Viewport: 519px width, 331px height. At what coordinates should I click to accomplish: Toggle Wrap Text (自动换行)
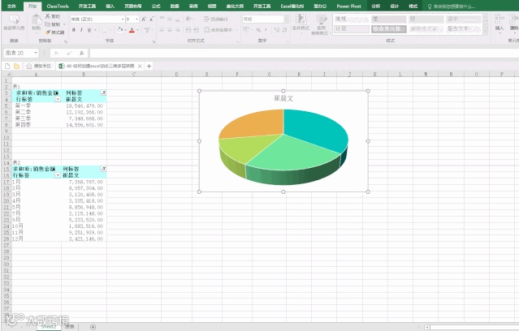(216, 19)
